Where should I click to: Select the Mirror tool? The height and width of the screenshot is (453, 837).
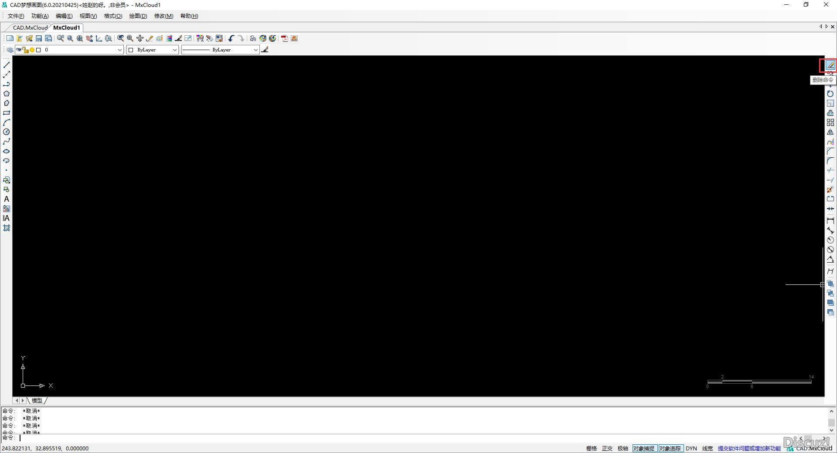(830, 132)
